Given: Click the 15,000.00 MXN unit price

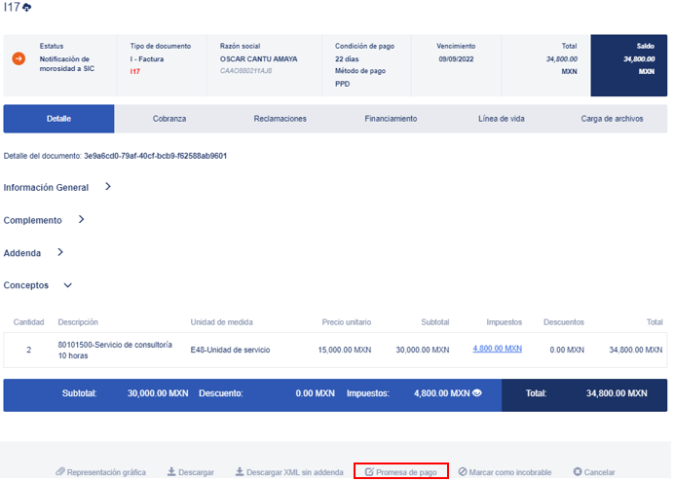Looking at the screenshot, I should tap(345, 350).
